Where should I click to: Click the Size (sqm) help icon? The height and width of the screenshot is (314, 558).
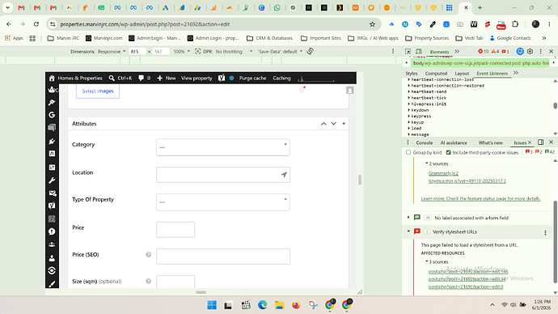[x=149, y=282]
